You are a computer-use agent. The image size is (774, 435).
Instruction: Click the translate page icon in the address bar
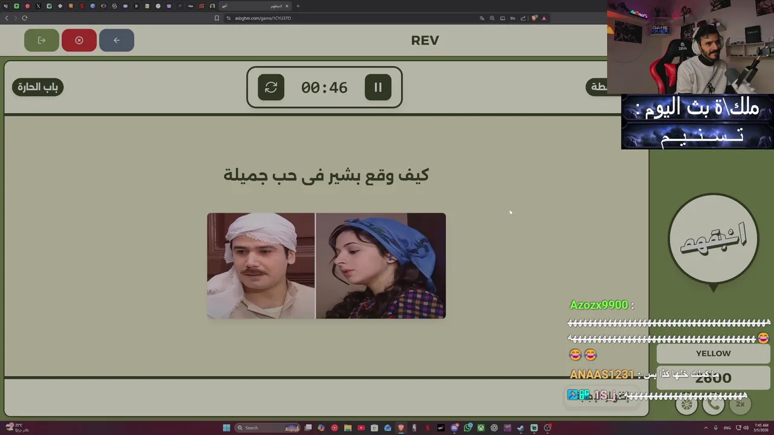click(x=482, y=18)
